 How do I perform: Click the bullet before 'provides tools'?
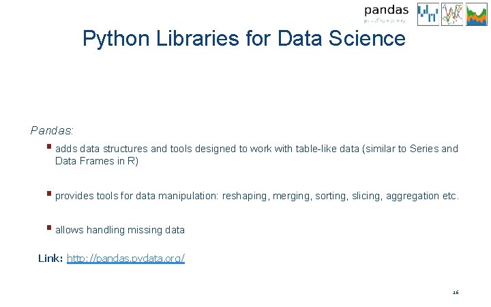pyautogui.click(x=50, y=195)
